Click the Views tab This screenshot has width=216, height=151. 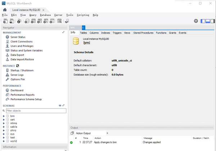tap(127, 33)
